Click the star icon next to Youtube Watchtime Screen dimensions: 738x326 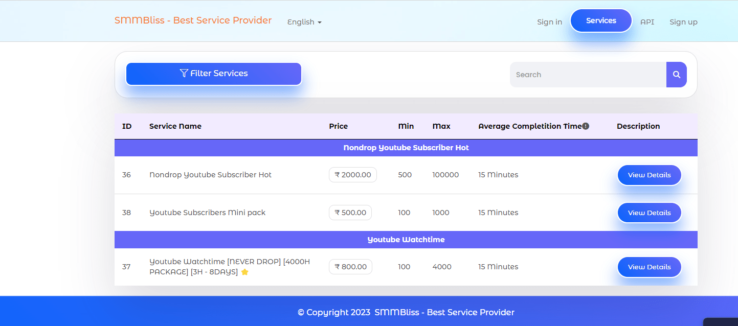coord(244,272)
